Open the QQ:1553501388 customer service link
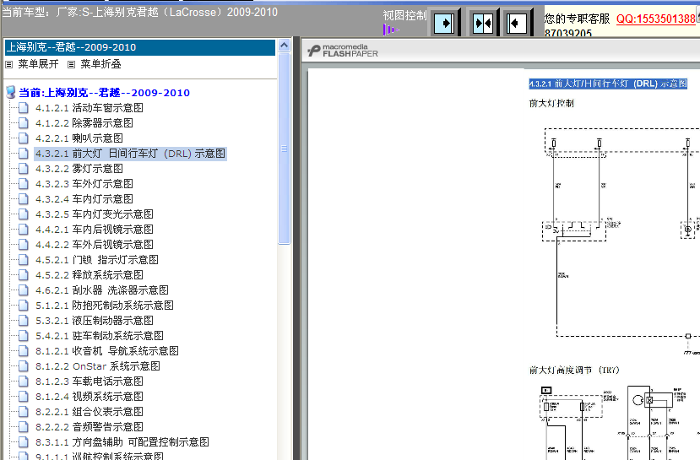The width and height of the screenshot is (700, 460). pyautogui.click(x=656, y=19)
